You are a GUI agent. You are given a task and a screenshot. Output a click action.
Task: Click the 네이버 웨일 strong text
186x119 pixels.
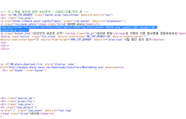(105, 33)
